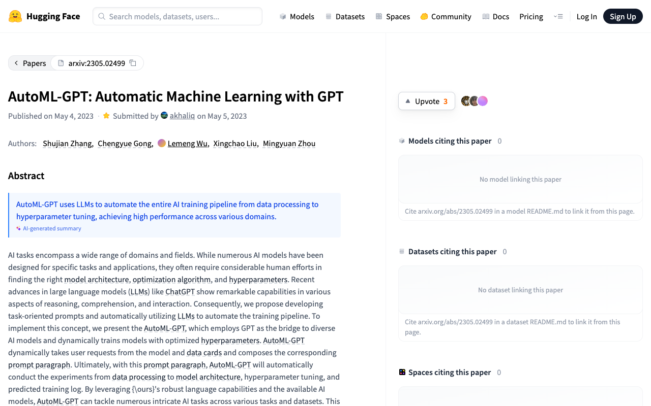The width and height of the screenshot is (651, 406).
Task: Click the purple upvoter avatar
Action: (483, 101)
